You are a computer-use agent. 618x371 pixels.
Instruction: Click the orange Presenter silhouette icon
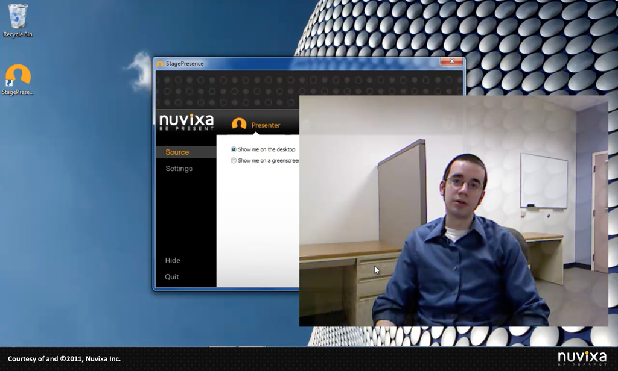(x=239, y=125)
